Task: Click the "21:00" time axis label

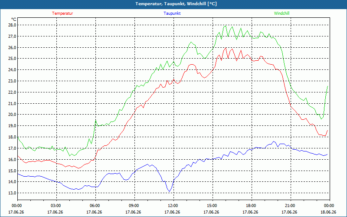Action: point(289,206)
